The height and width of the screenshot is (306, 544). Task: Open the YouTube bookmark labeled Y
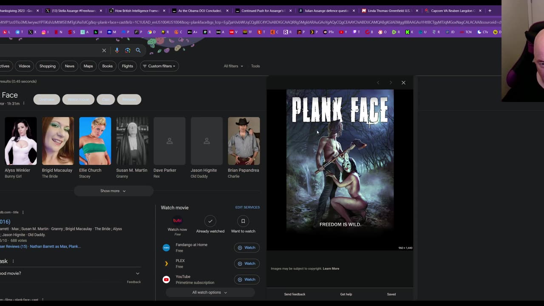tap(343, 32)
